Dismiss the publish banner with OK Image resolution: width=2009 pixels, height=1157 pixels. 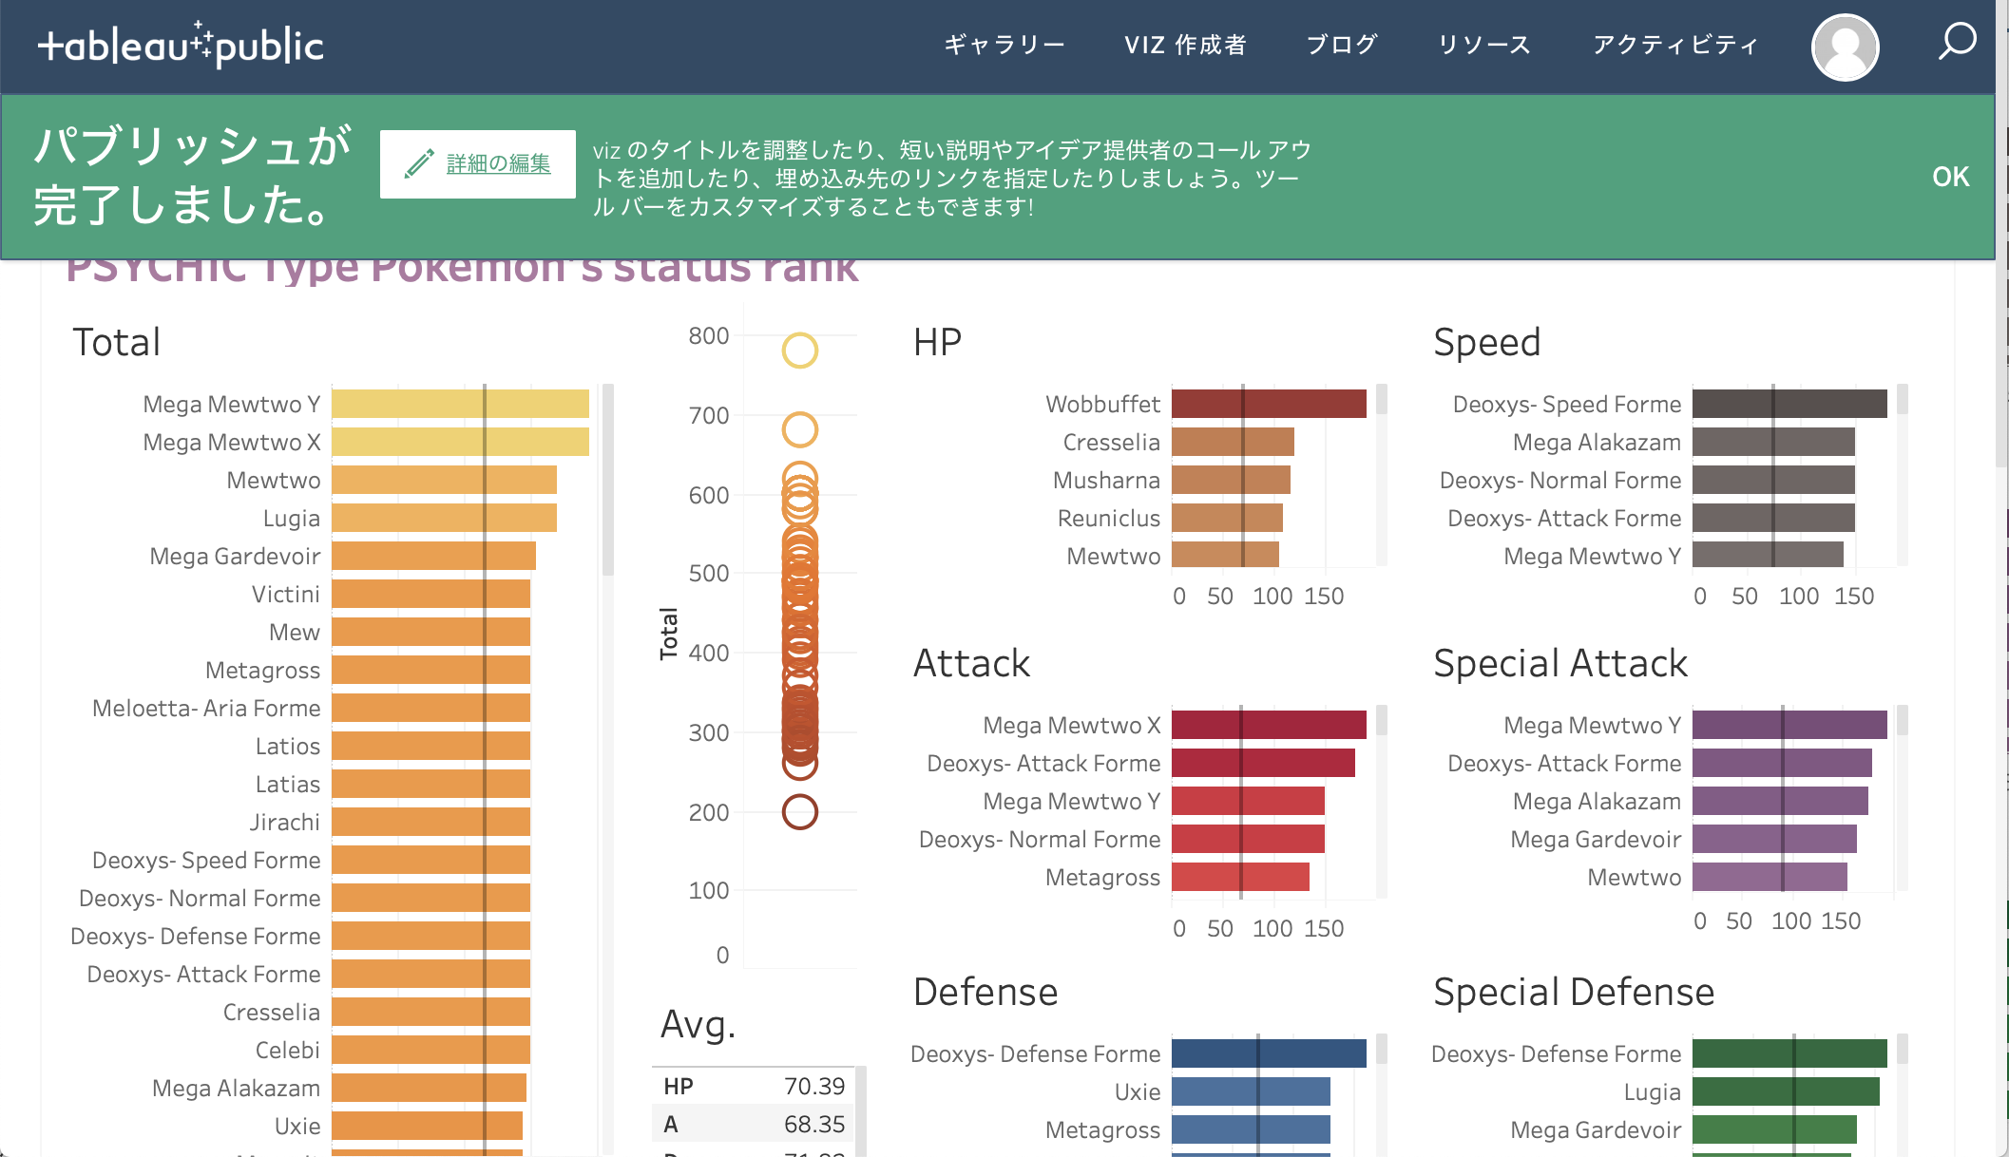[x=1950, y=177]
